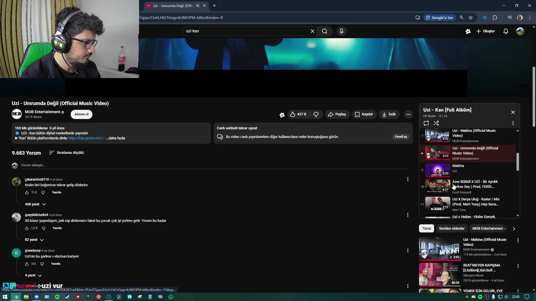Select the Seriden videolar chip
Viewport: 536px width, 301px height.
451,229
